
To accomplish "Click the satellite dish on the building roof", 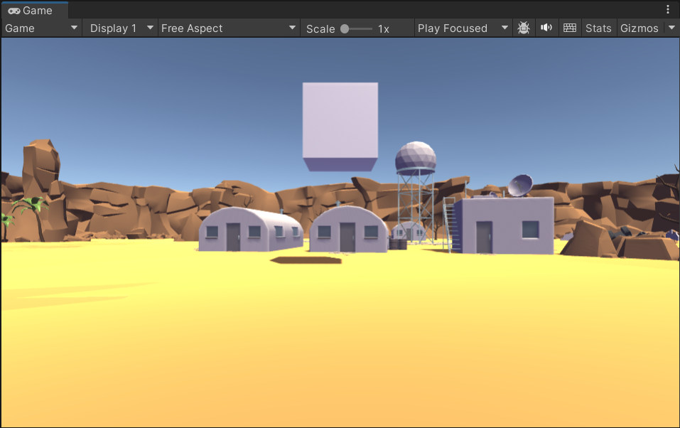I will pyautogui.click(x=520, y=186).
